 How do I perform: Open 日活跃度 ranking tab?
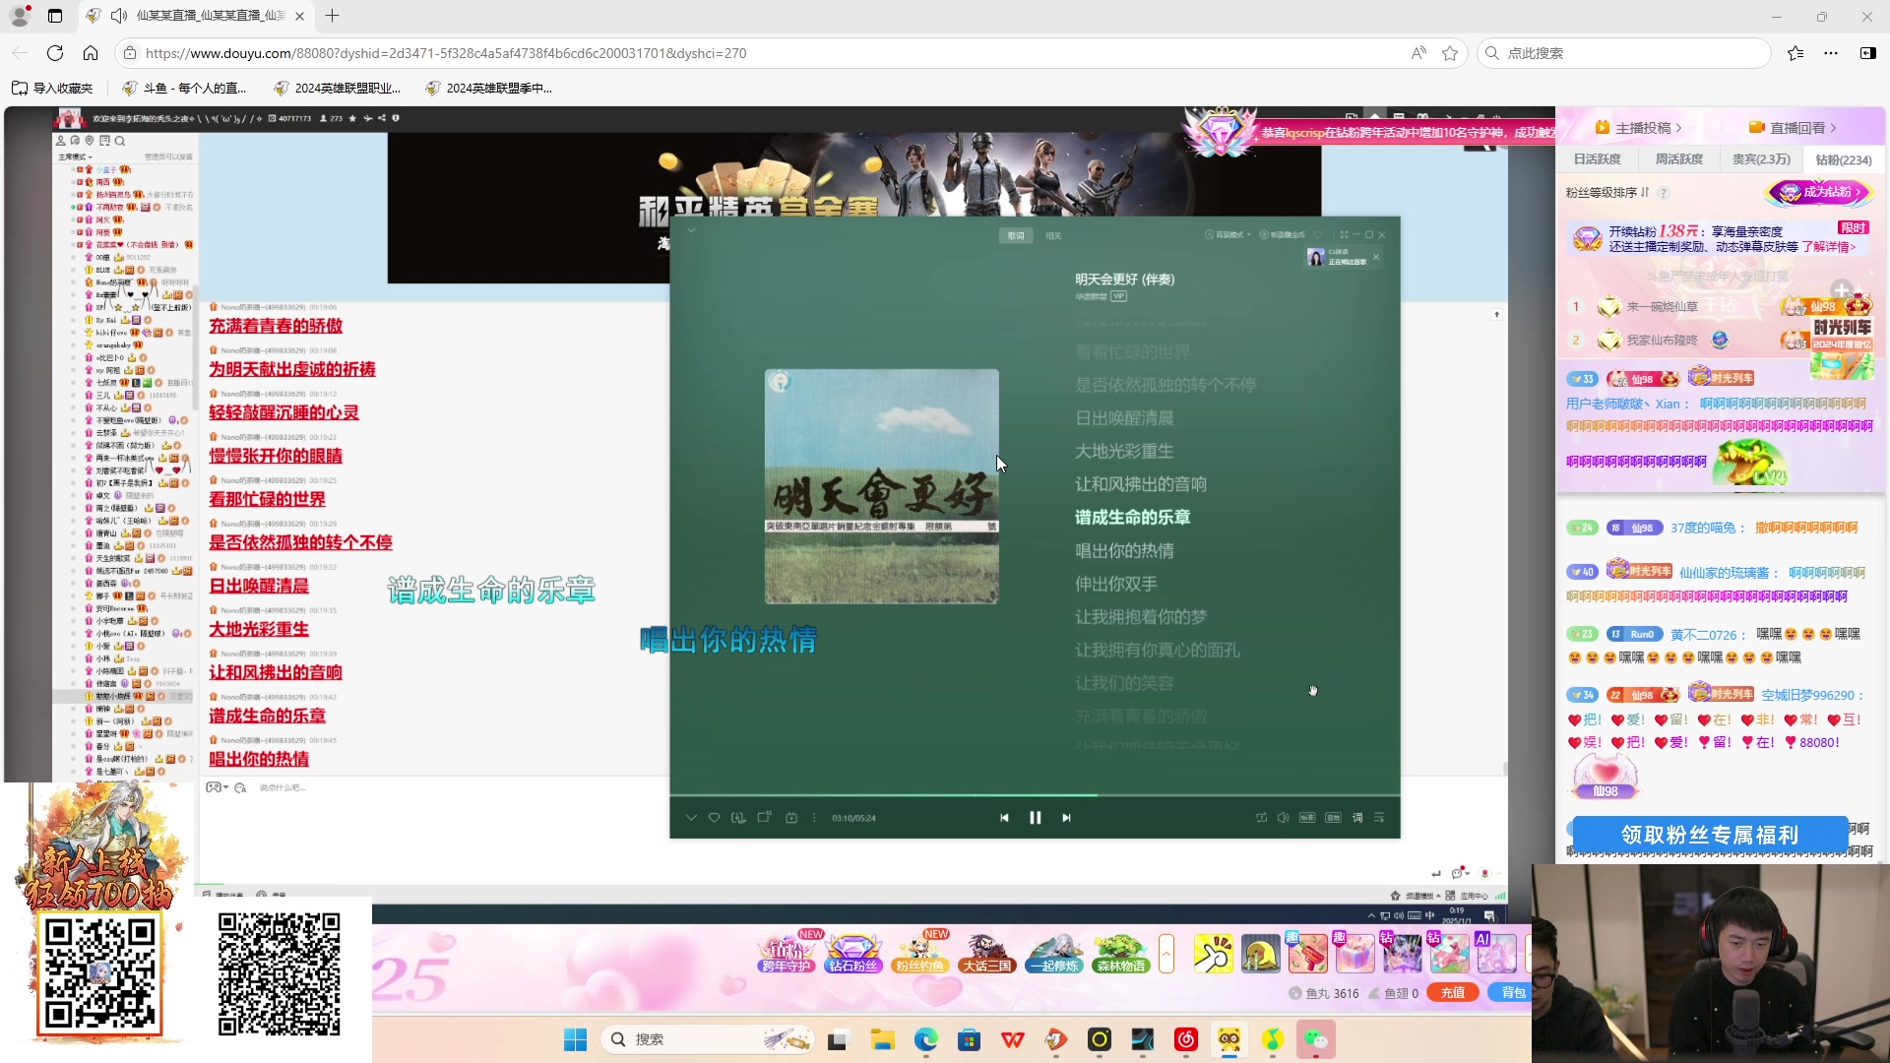(x=1597, y=159)
